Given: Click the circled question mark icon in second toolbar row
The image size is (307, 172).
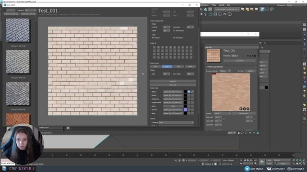Looking at the screenshot, I should [x=230, y=14].
